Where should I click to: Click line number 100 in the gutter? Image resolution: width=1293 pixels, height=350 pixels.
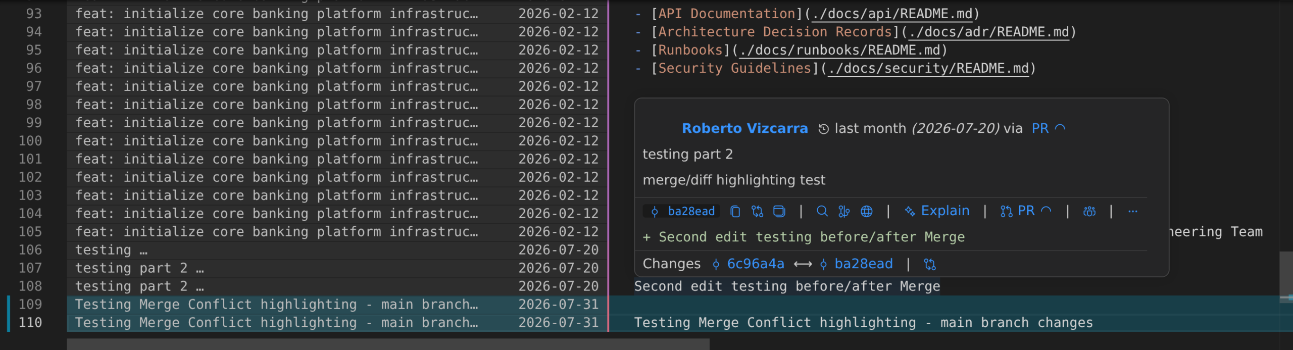pos(30,141)
